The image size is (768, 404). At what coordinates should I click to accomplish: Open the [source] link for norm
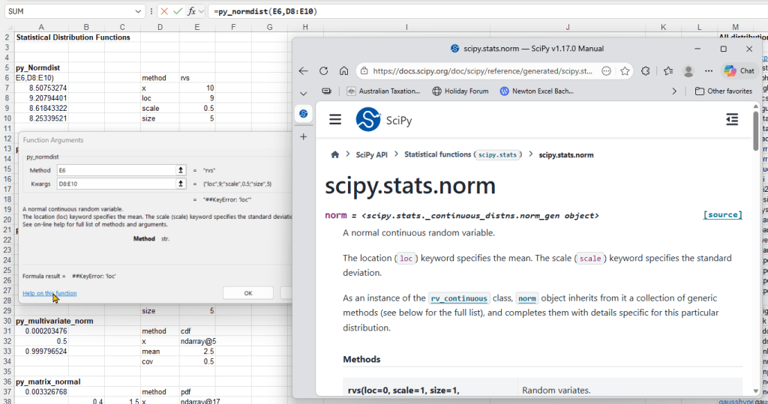[722, 214]
